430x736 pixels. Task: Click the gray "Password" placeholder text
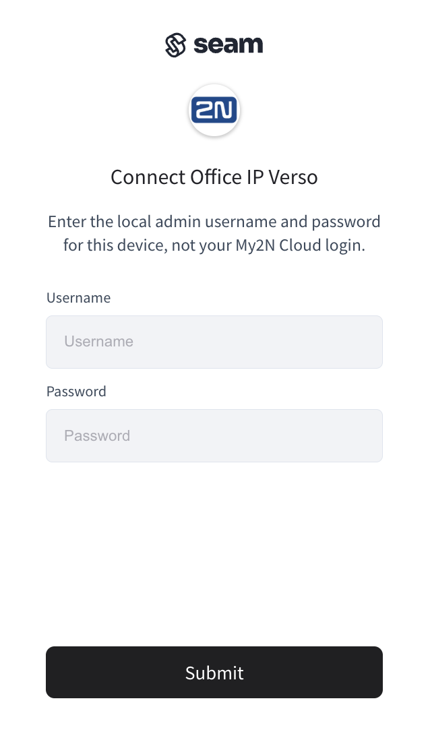(97, 435)
